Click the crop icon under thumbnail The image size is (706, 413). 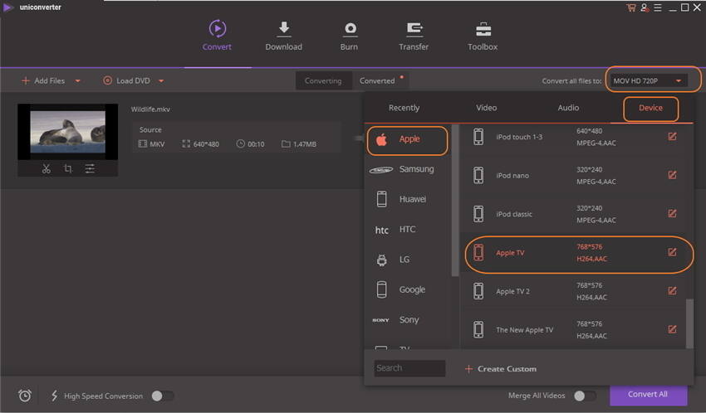[68, 169]
